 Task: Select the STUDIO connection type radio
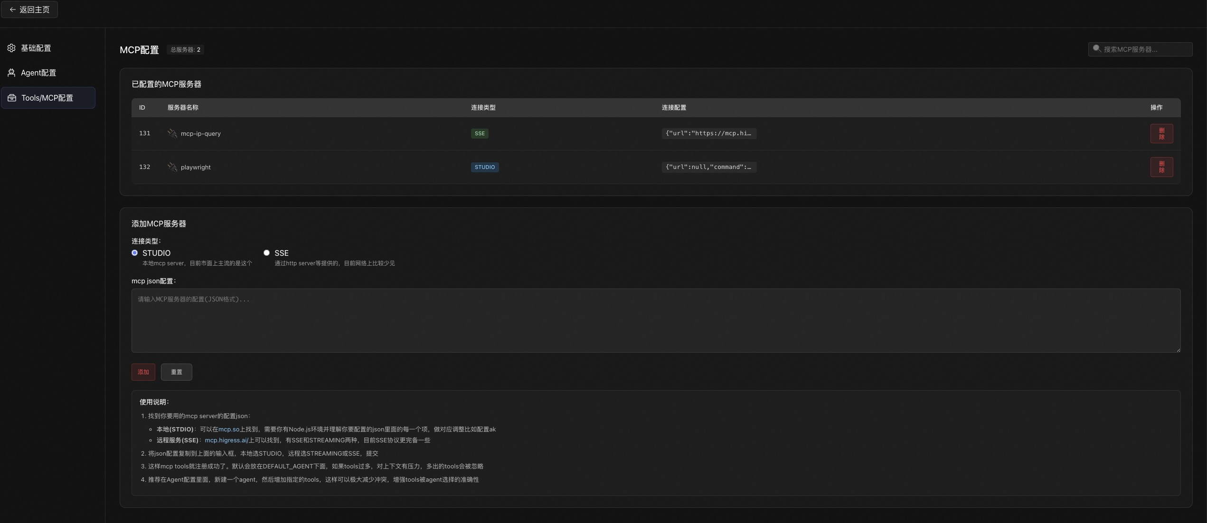[135, 253]
